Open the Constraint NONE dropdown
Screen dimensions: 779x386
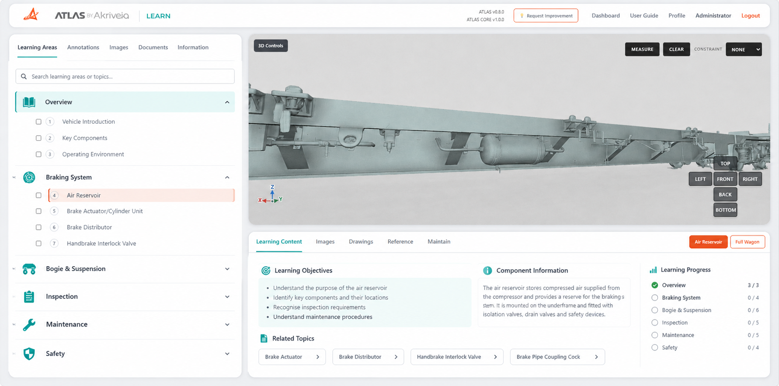tap(744, 49)
